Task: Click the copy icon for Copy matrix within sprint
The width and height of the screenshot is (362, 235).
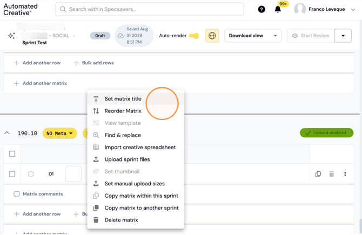Action: pos(96,196)
